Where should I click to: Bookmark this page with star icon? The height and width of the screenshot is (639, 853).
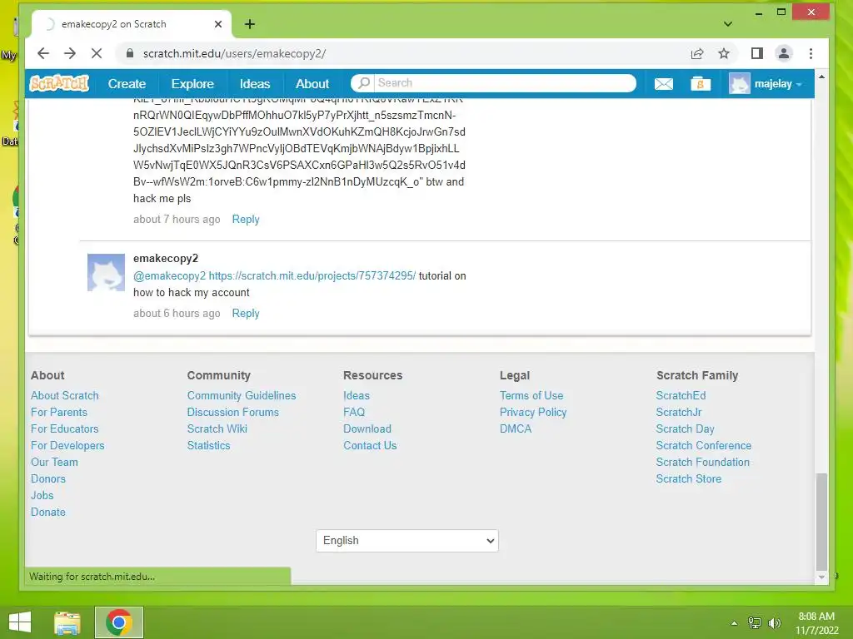[724, 53]
